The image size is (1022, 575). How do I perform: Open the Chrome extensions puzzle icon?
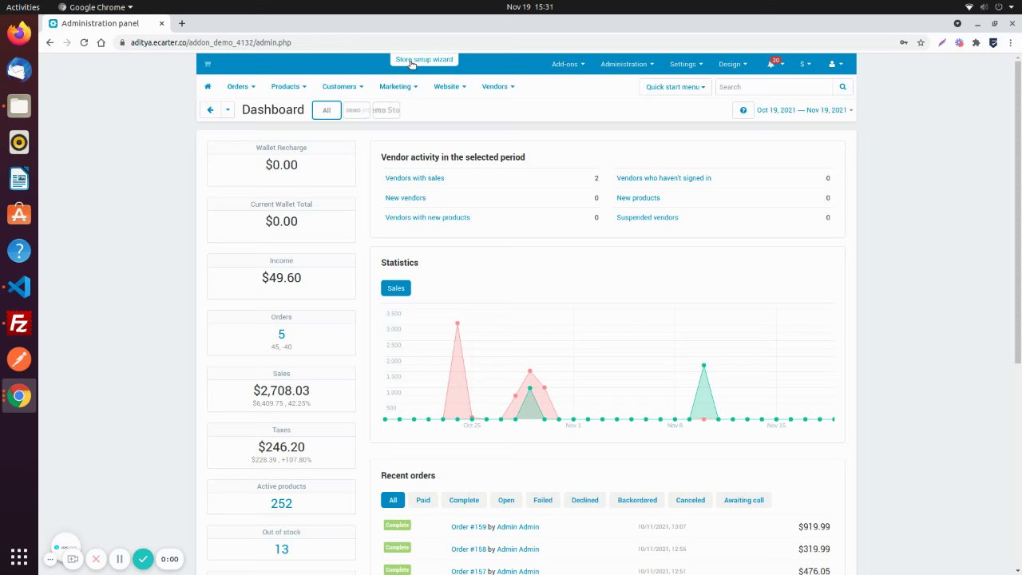click(x=976, y=42)
